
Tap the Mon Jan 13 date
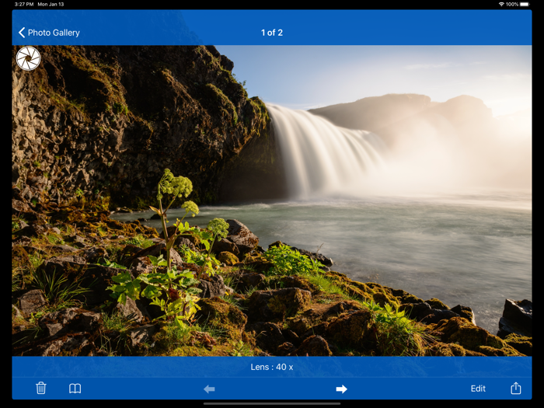[x=51, y=4]
